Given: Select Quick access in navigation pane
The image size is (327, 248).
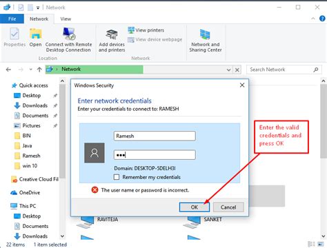Looking at the screenshot, I should (x=30, y=85).
